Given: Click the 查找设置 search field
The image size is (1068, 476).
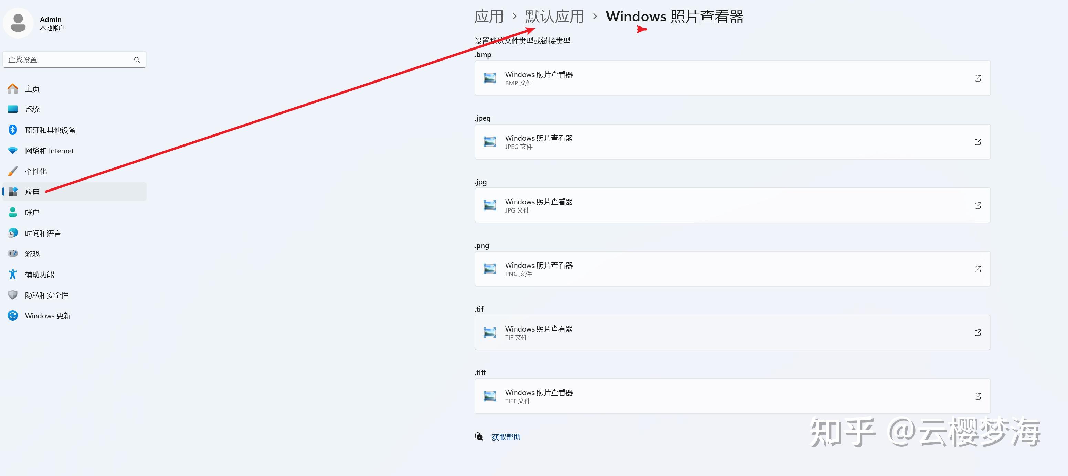Looking at the screenshot, I should tap(68, 60).
